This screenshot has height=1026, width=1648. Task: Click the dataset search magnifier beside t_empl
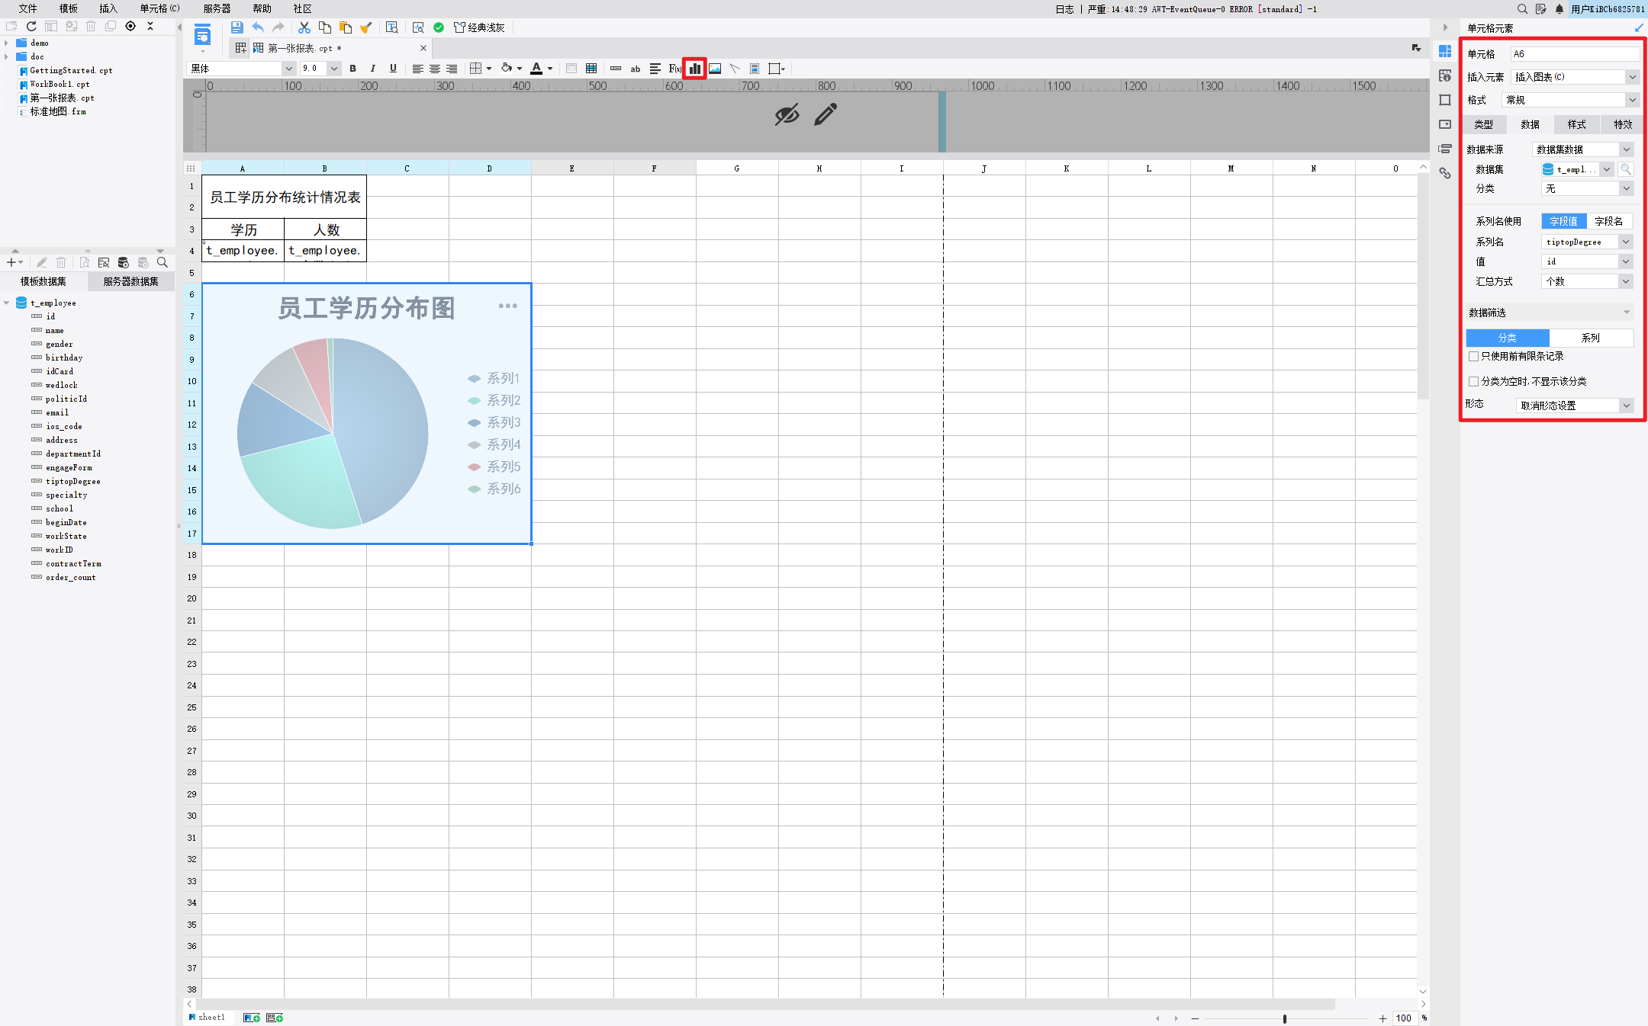pos(1626,169)
